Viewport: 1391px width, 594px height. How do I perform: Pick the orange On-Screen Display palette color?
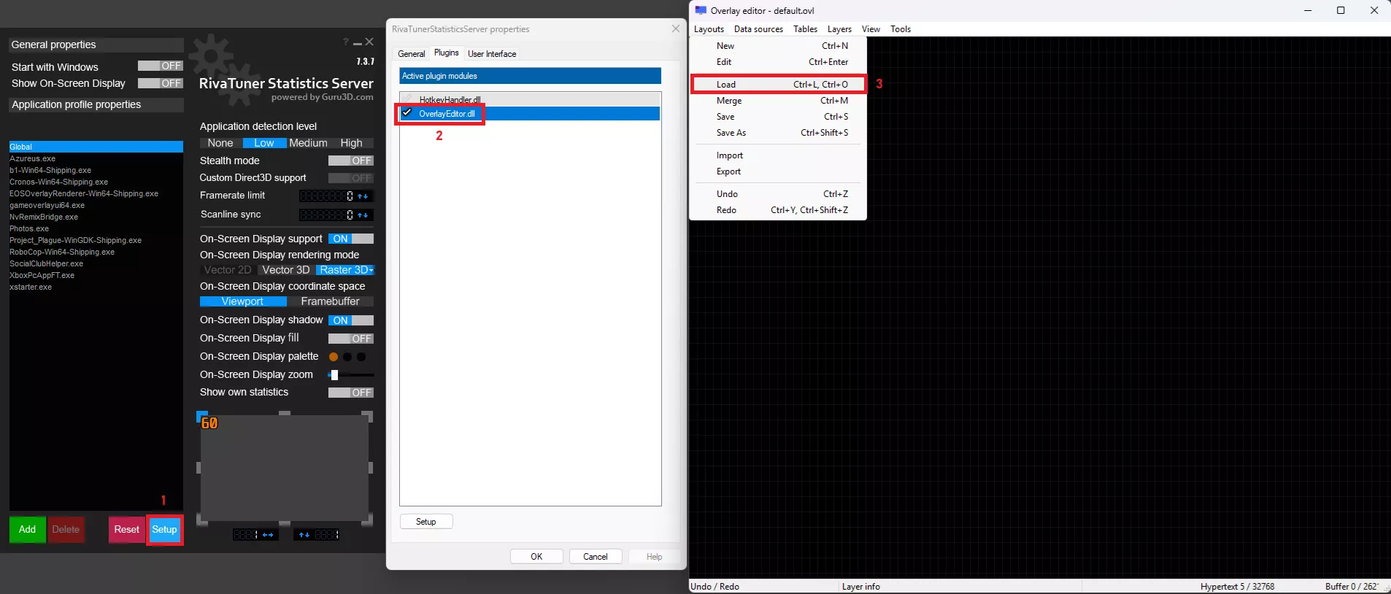pyautogui.click(x=334, y=357)
